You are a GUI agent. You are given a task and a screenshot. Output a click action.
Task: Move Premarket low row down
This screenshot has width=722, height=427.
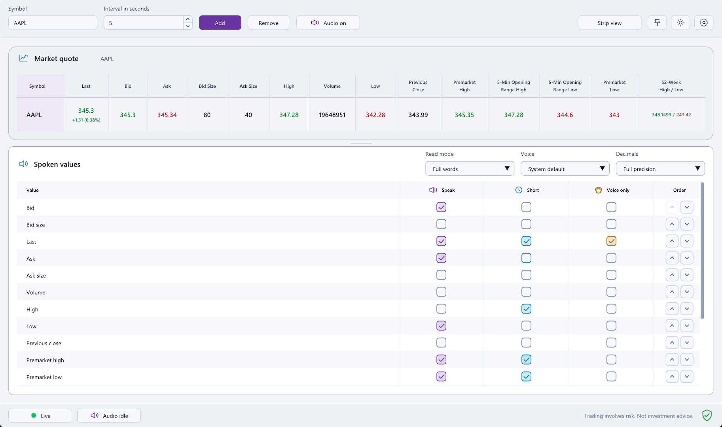pyautogui.click(x=687, y=376)
